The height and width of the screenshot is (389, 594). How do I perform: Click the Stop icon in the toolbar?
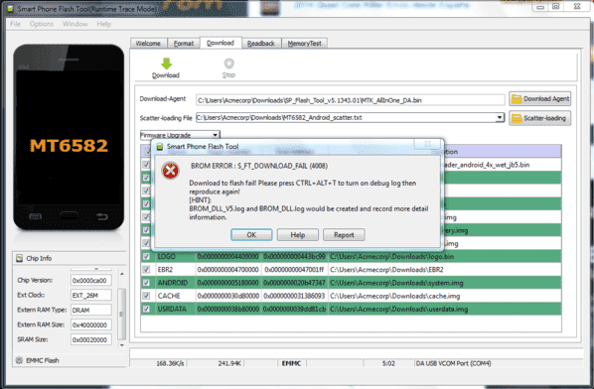tap(228, 64)
